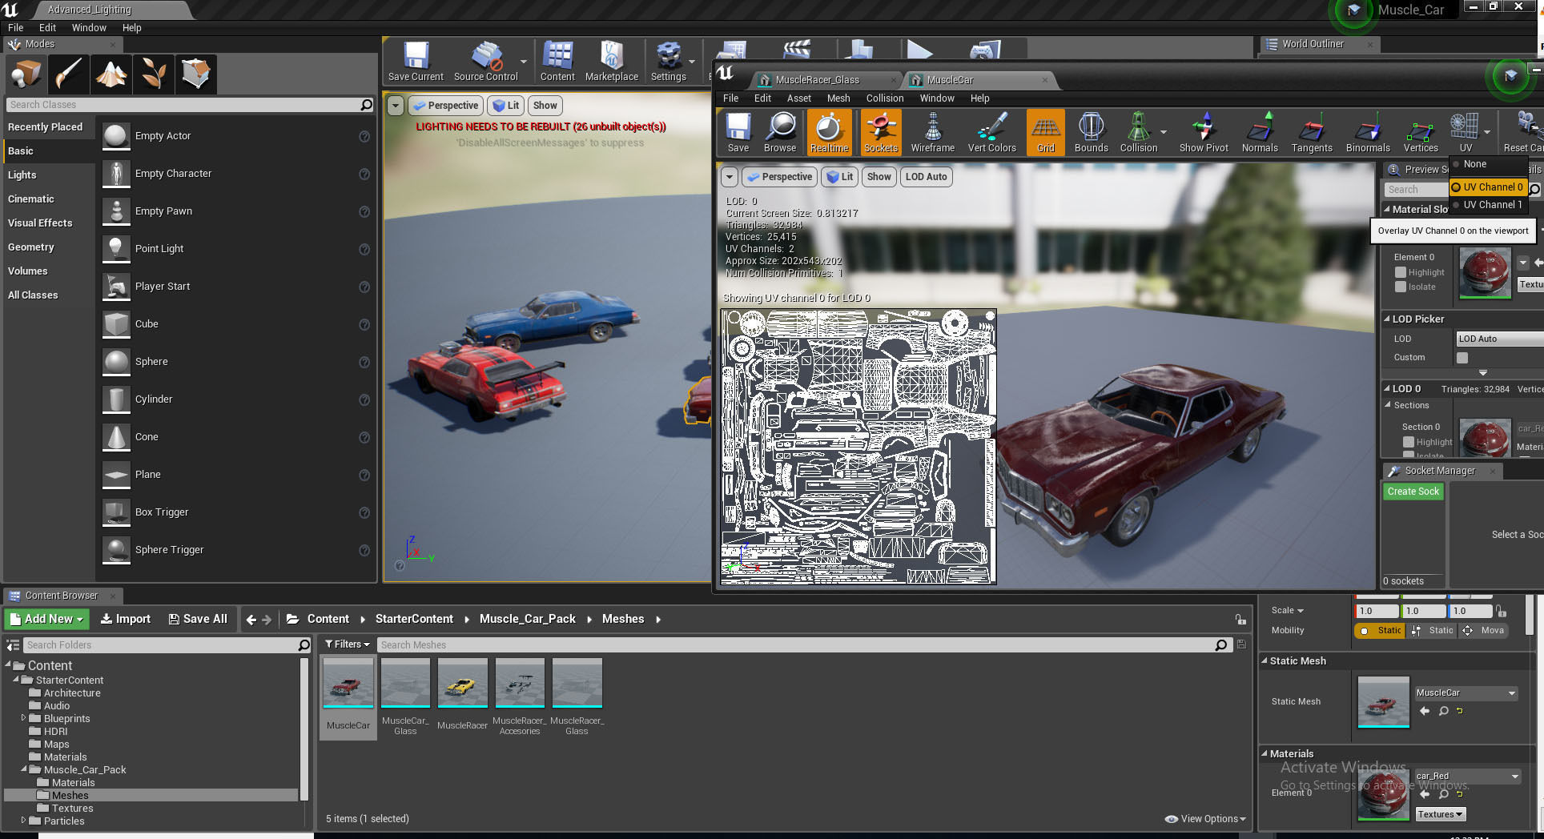Set Mobility to Movable
1544x839 pixels.
tap(1484, 631)
